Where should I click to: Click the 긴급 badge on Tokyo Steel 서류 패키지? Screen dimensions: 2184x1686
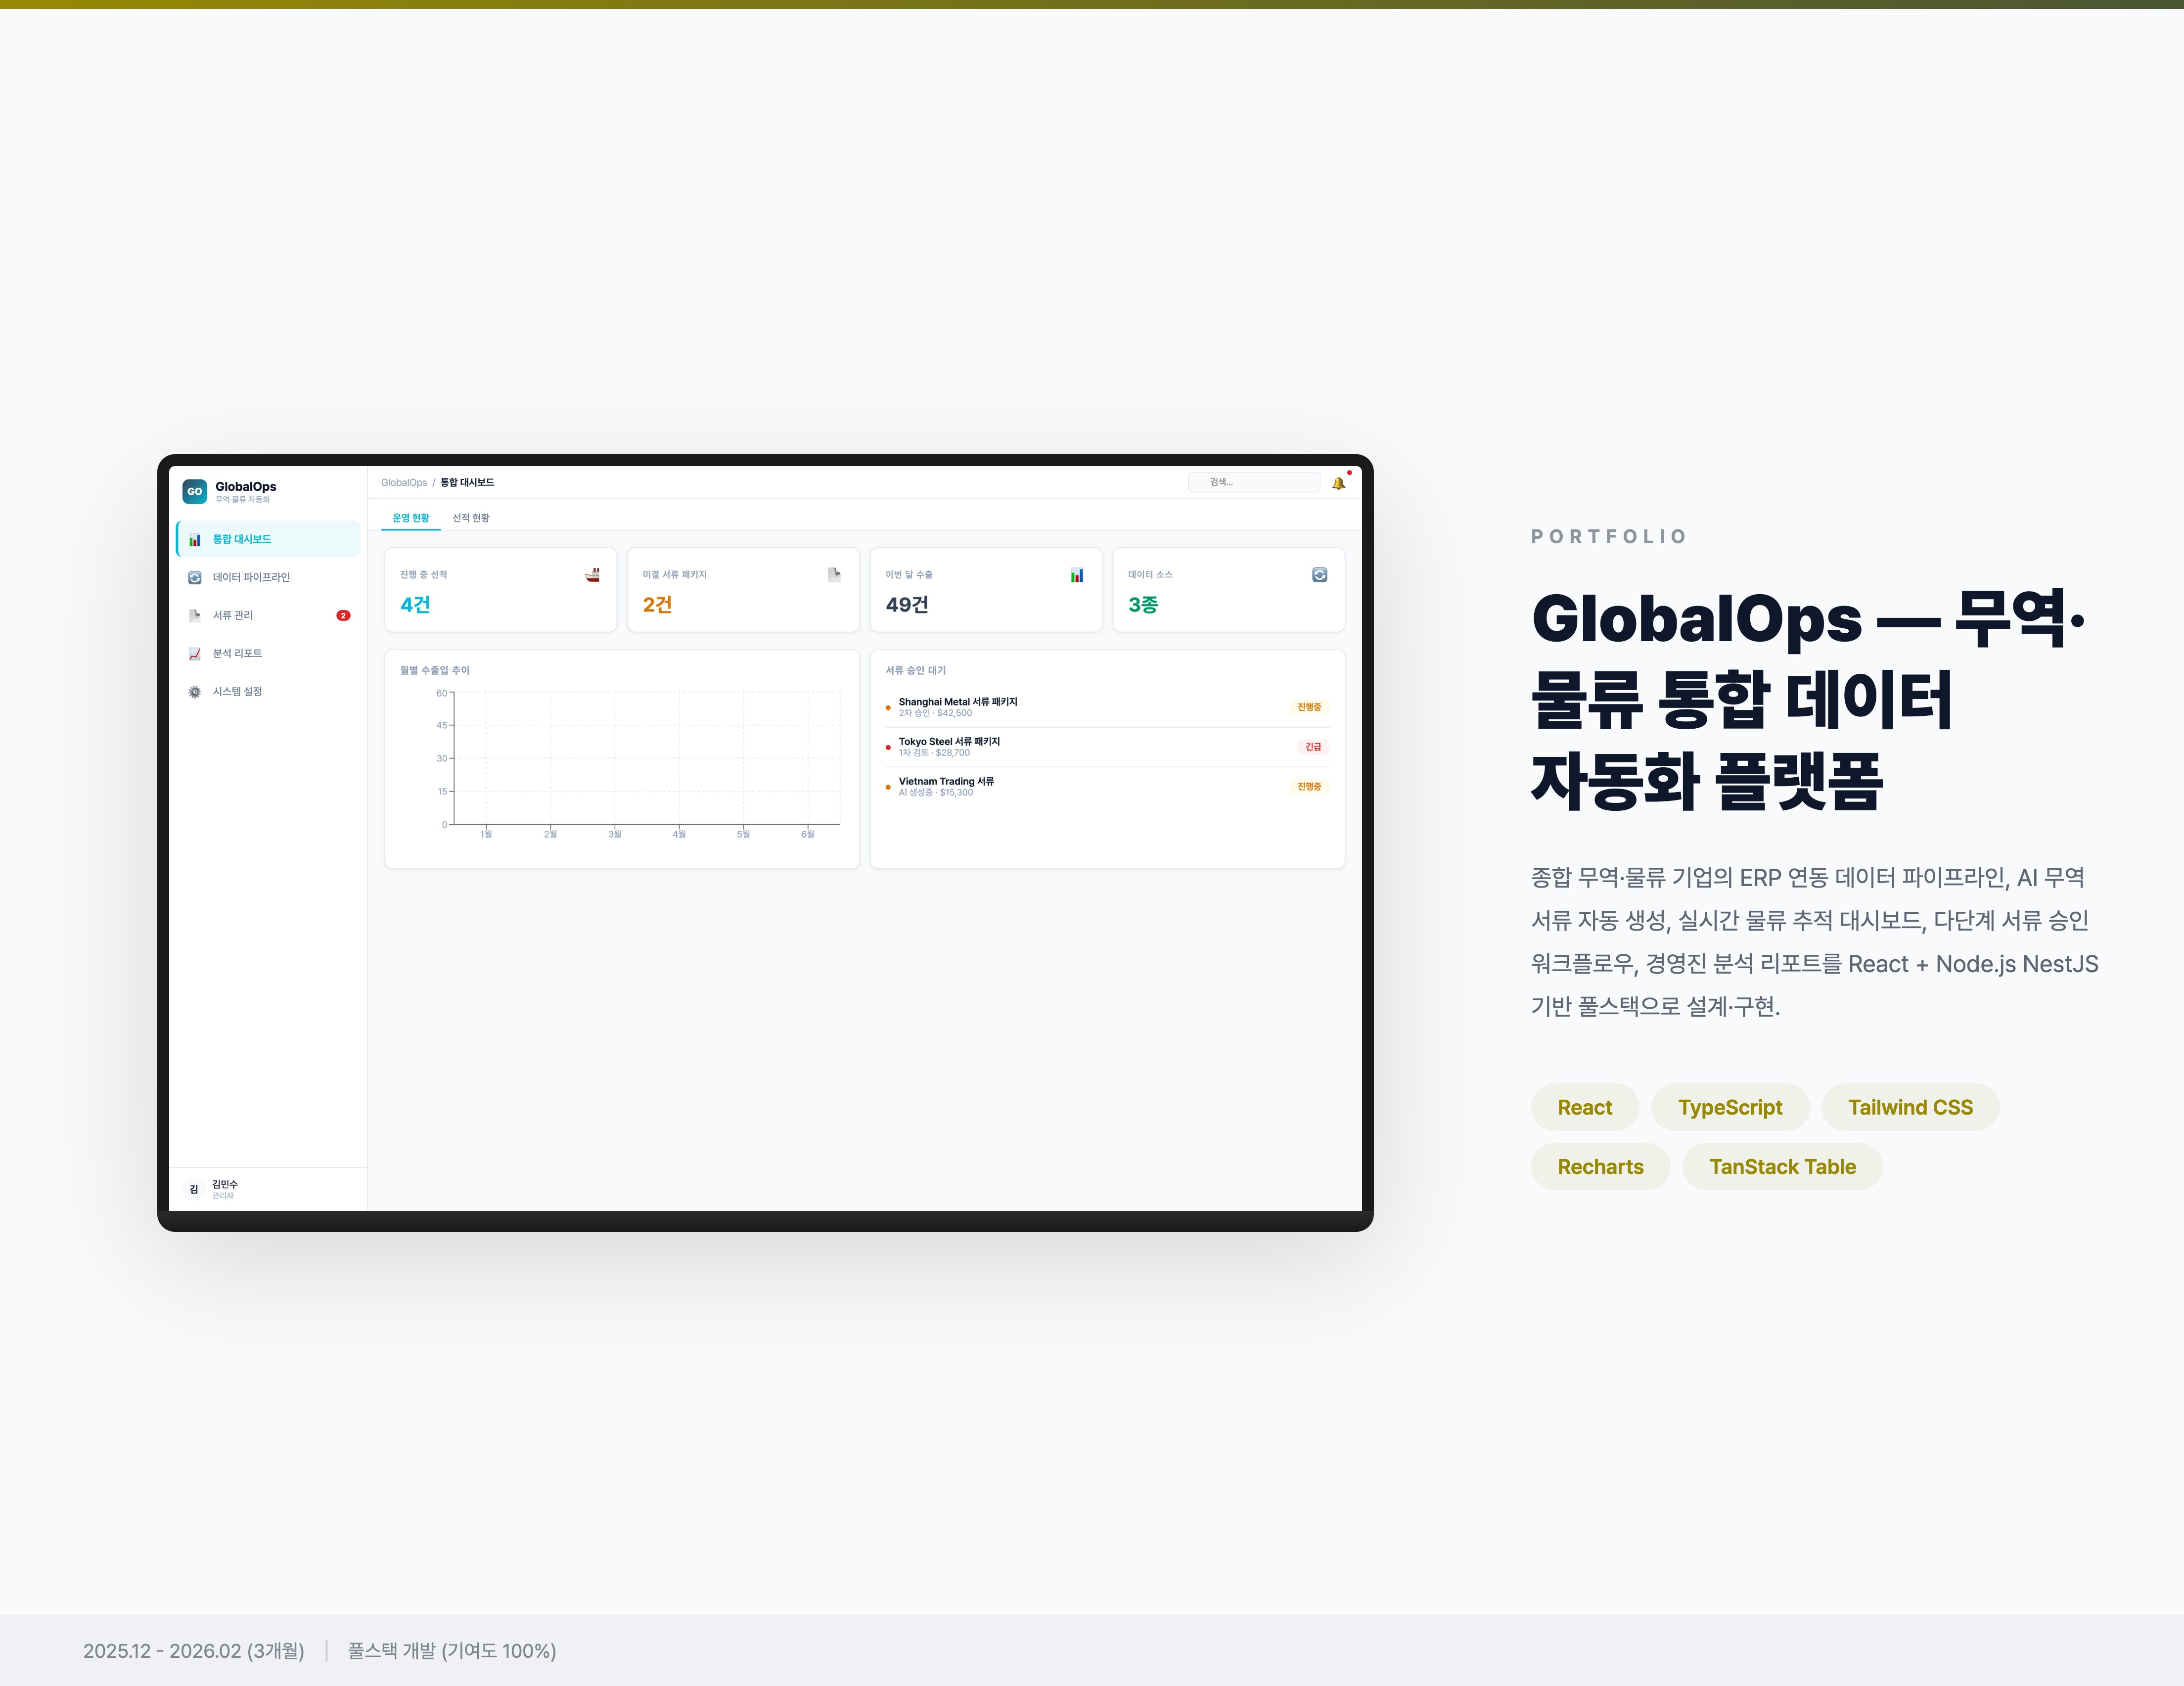point(1313,747)
